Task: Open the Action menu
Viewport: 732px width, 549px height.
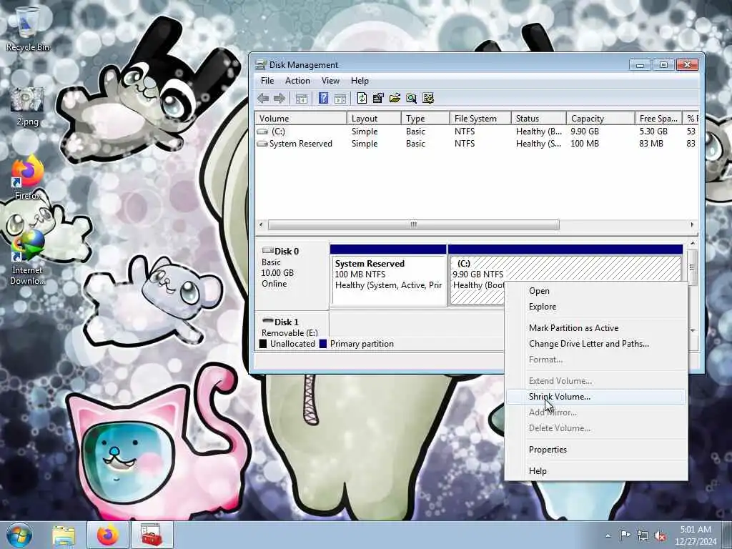Action: (x=297, y=81)
